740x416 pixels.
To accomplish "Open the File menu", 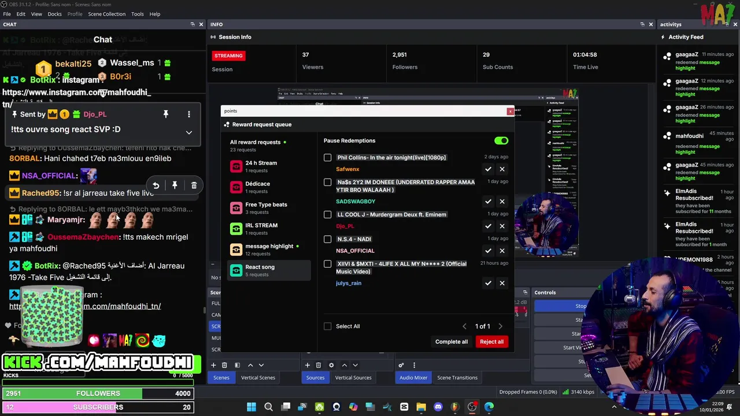I will pyautogui.click(x=7, y=14).
